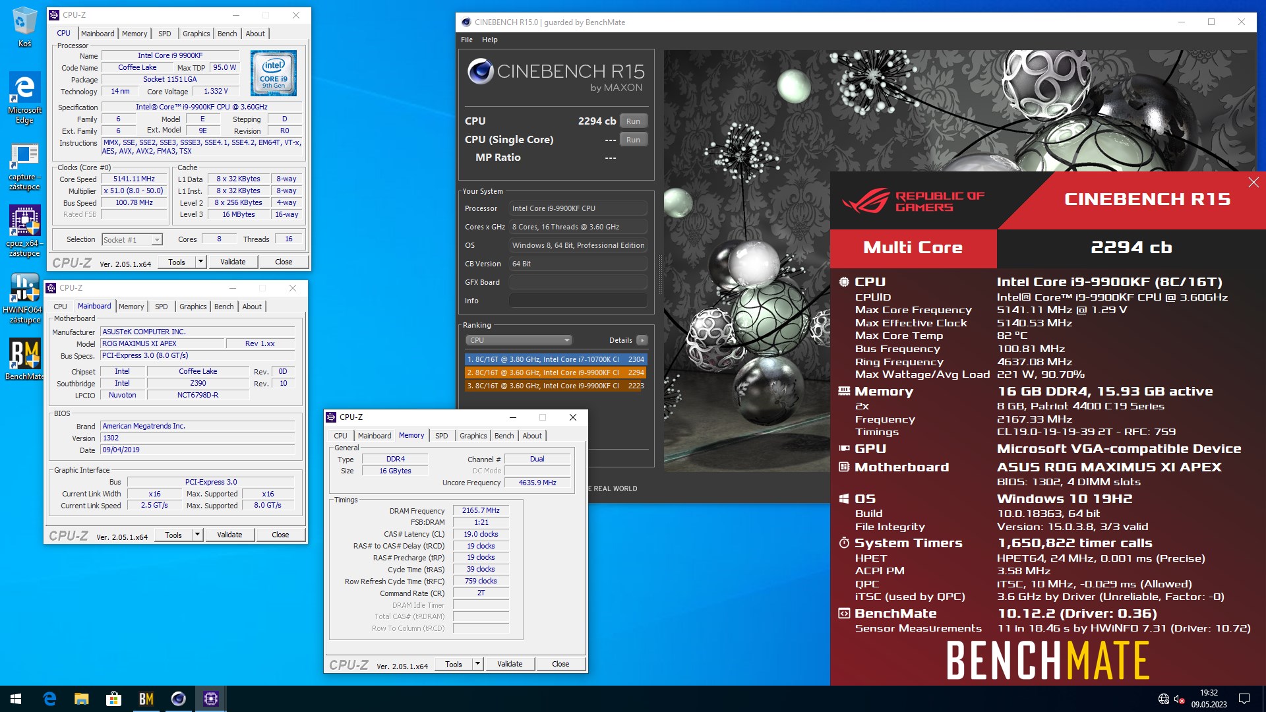The width and height of the screenshot is (1266, 712).
Task: Select ranking row 1 i7-10700K 2304
Action: click(x=556, y=359)
